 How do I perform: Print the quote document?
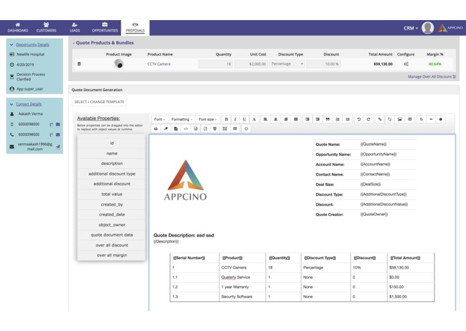[x=156, y=129]
